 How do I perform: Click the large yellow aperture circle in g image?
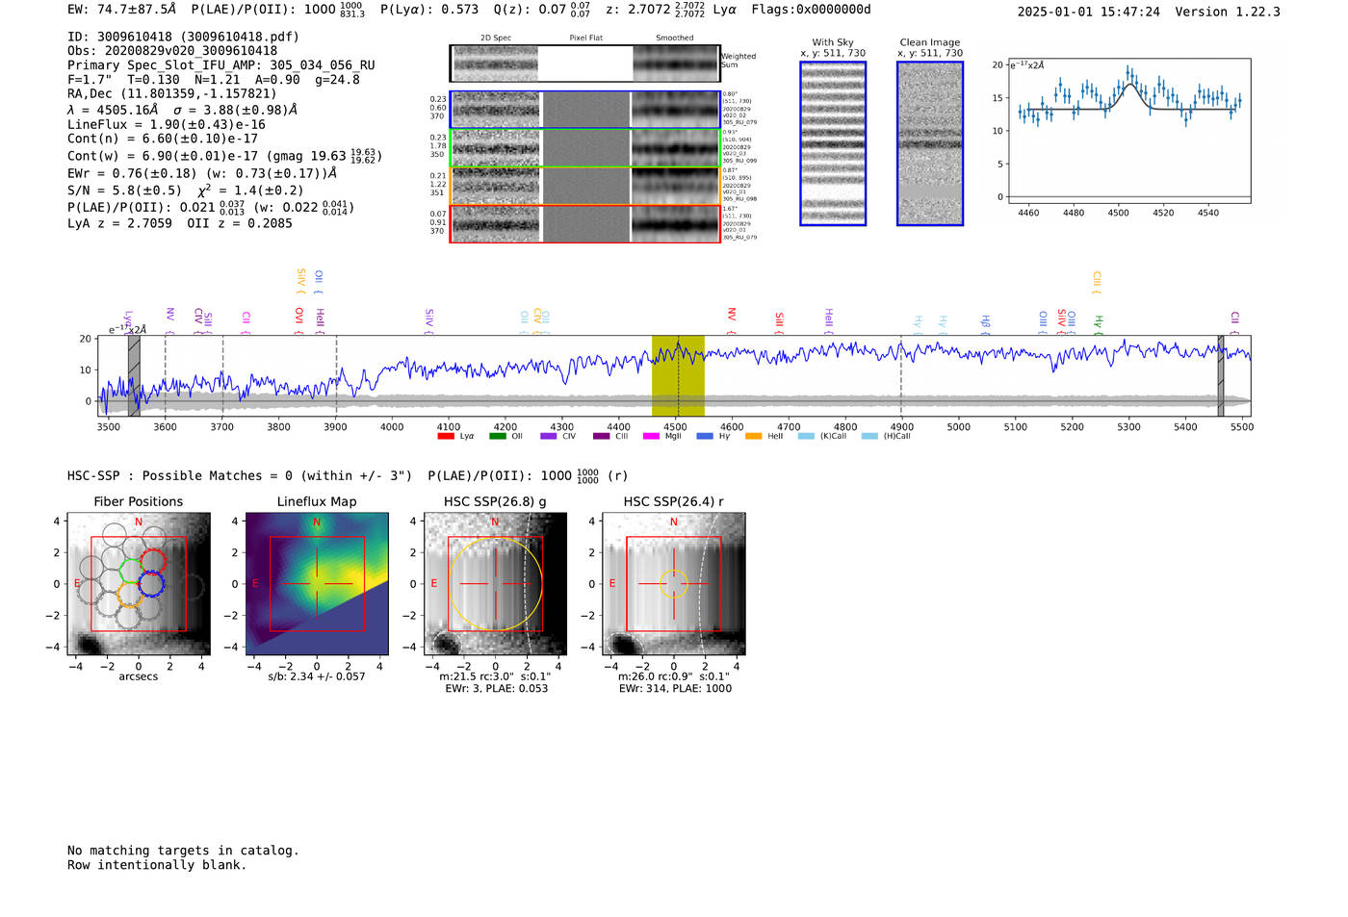pyautogui.click(x=496, y=584)
